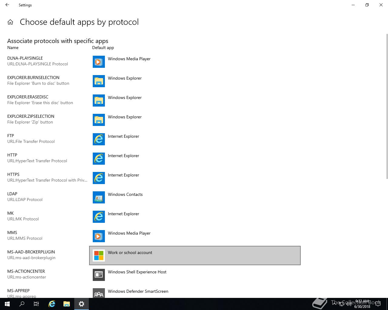Change MS-APPREP default Windows Defender SmartScreen

(195, 292)
